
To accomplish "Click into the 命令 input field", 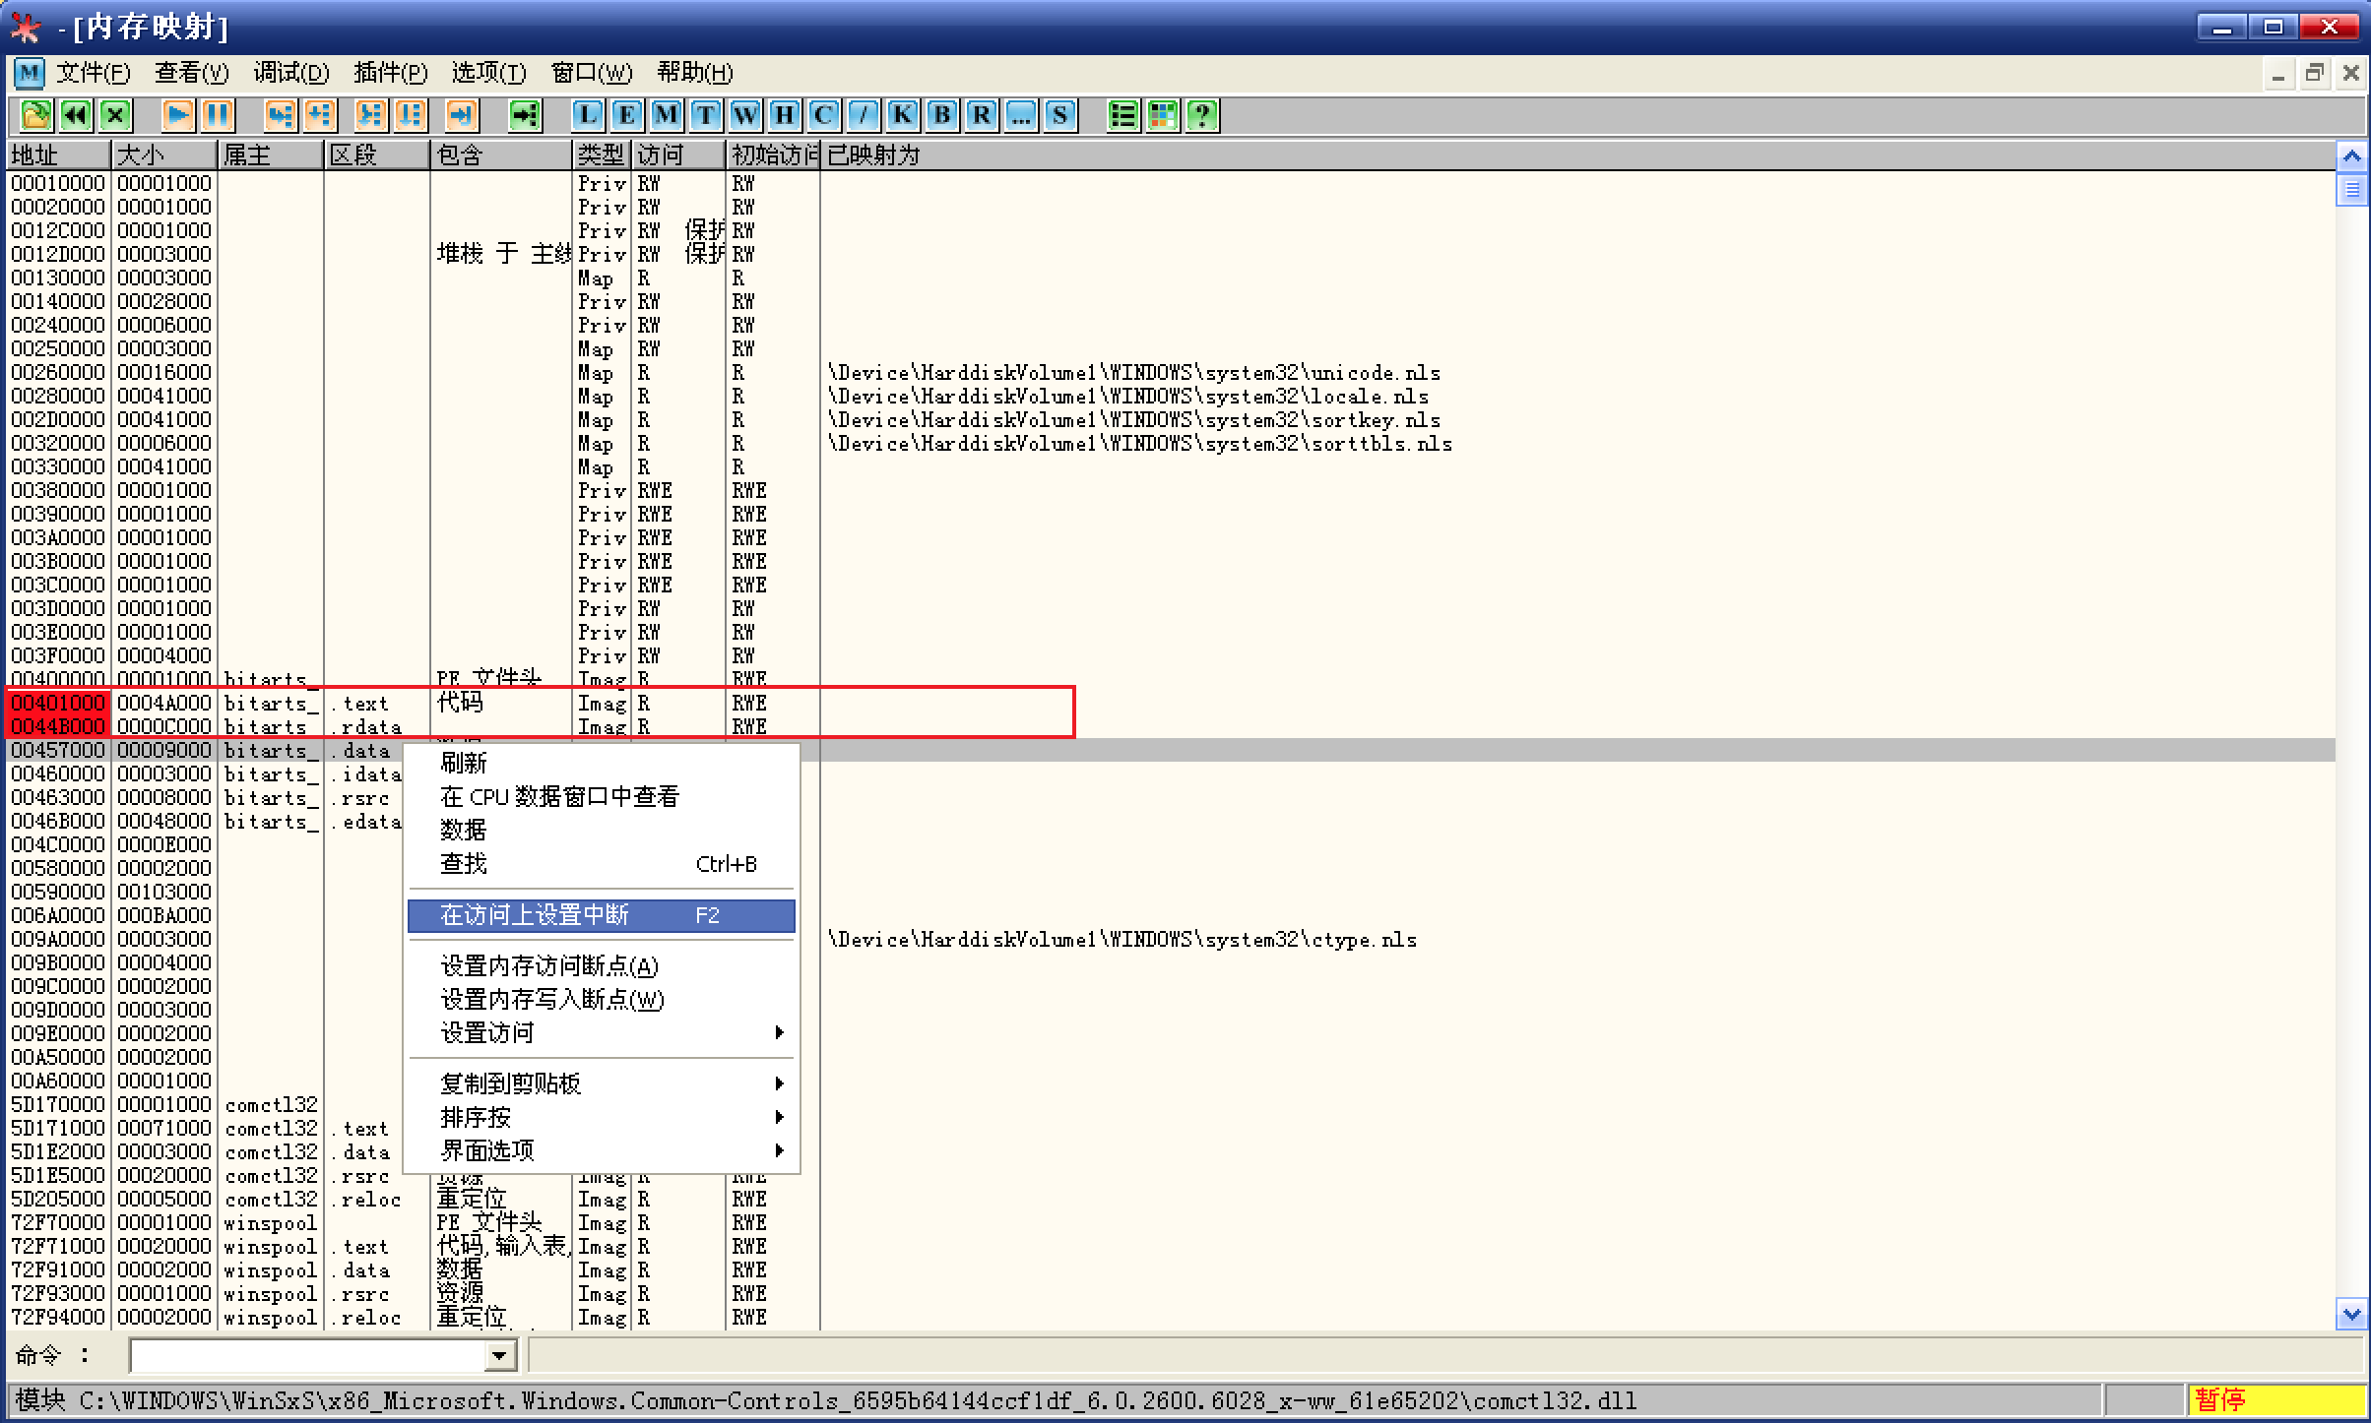I will pos(307,1356).
